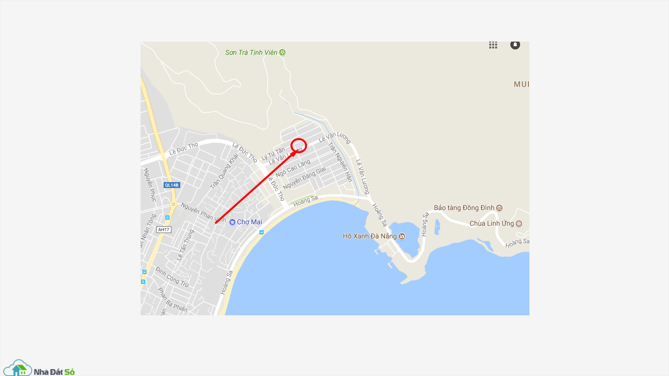
Task: Click the bus stop icon on the beach road
Action: (x=262, y=232)
